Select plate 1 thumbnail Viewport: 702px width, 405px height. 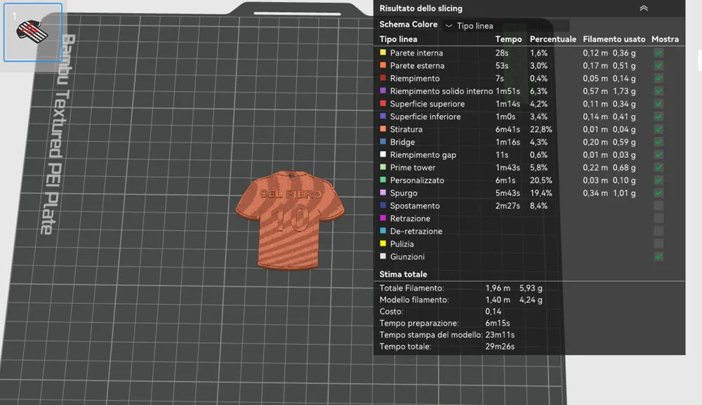pyautogui.click(x=33, y=32)
